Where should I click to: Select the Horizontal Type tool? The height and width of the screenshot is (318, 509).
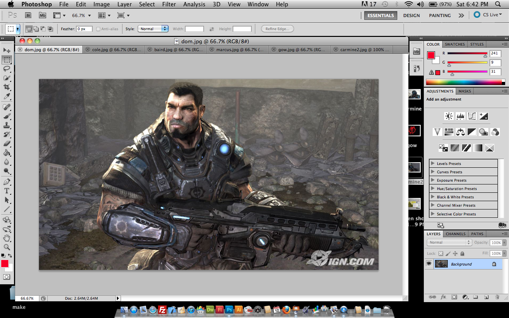pos(7,191)
